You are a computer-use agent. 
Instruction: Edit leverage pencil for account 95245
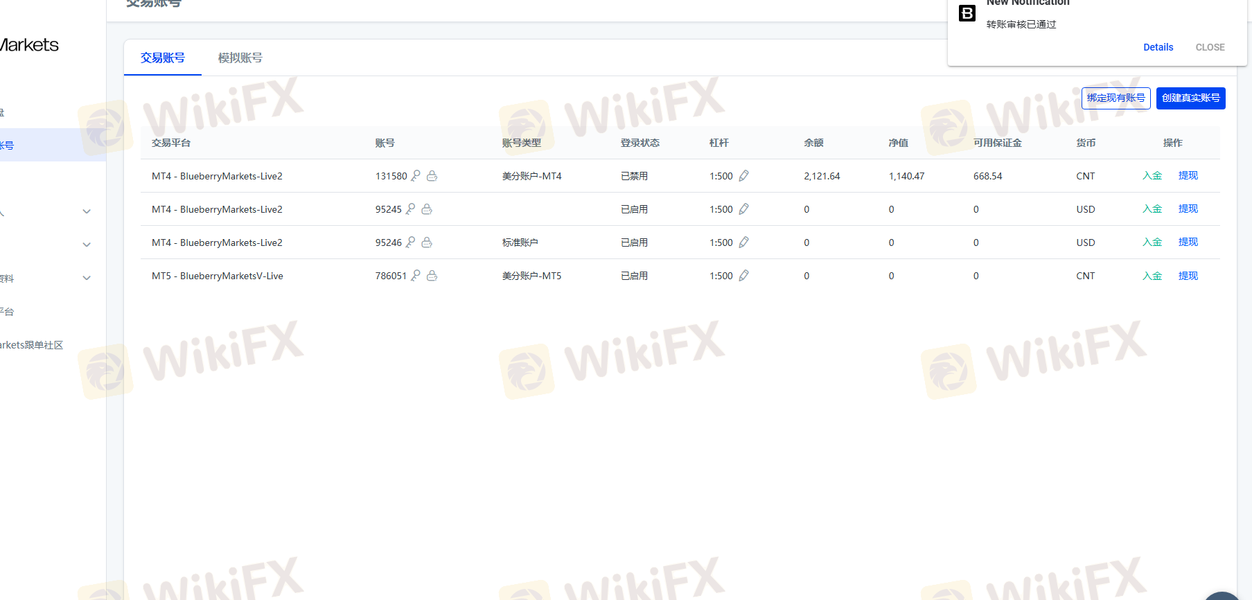coord(743,209)
